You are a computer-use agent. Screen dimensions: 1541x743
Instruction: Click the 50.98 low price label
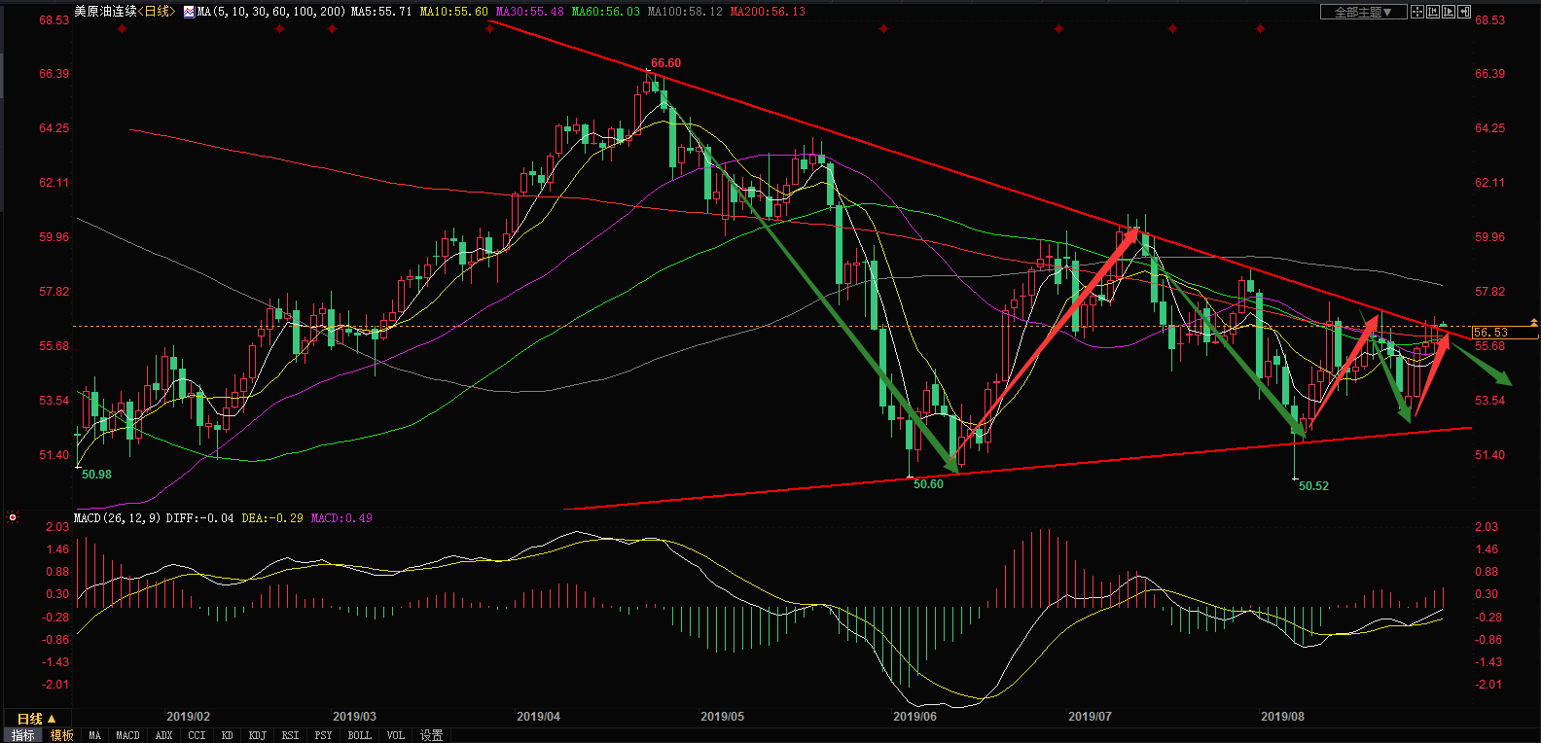pyautogui.click(x=96, y=475)
